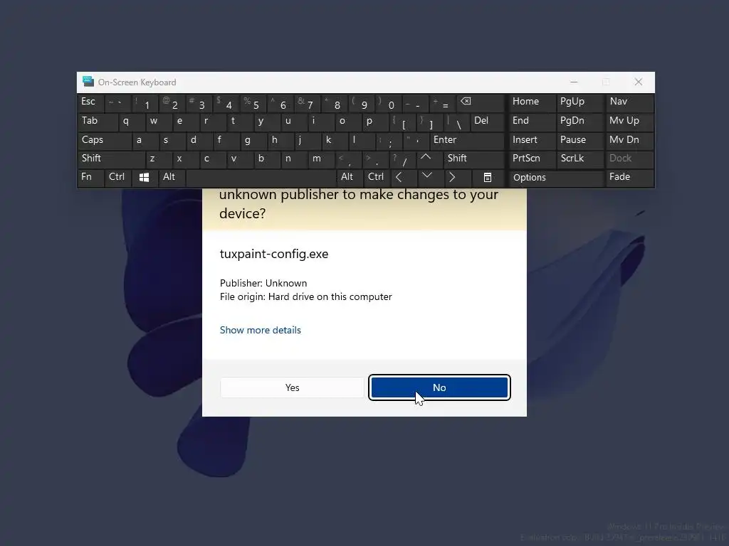Tap the tilde backtick key
The height and width of the screenshot is (546, 729).
pyautogui.click(x=117, y=102)
